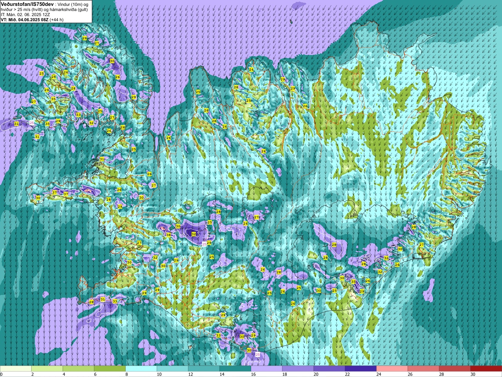Select the dark indigo 22–24 legend swatch

coord(361,369)
